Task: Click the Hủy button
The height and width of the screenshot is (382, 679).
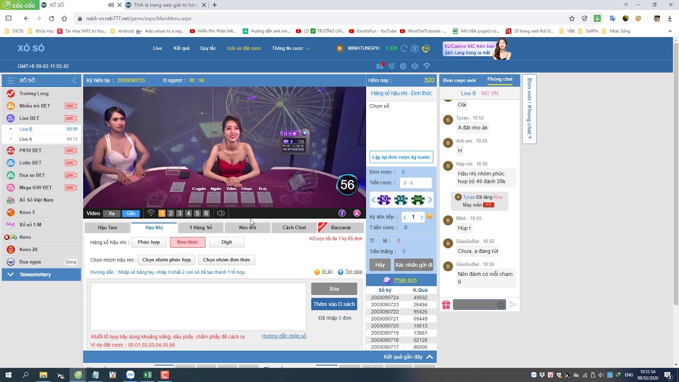Action: click(380, 265)
